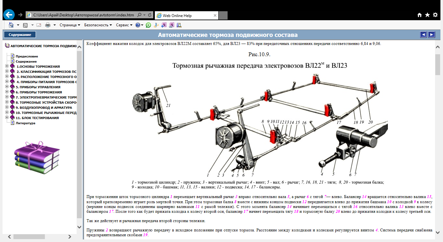Click the page icon beside Предисловие
Image resolution: width=443 pixels, height=242 pixels.
click(13, 56)
